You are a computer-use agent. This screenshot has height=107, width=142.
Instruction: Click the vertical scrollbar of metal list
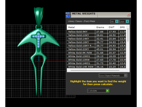point(128,35)
